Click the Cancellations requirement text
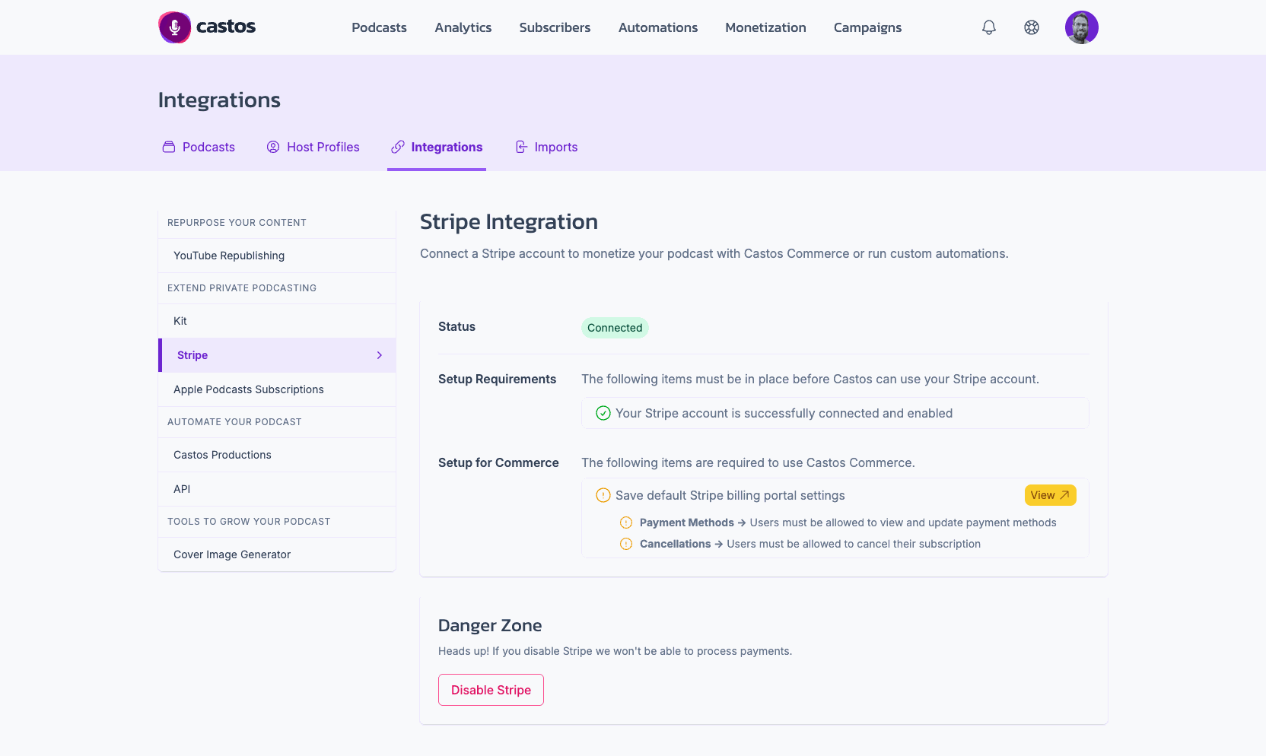1266x756 pixels. tap(810, 544)
